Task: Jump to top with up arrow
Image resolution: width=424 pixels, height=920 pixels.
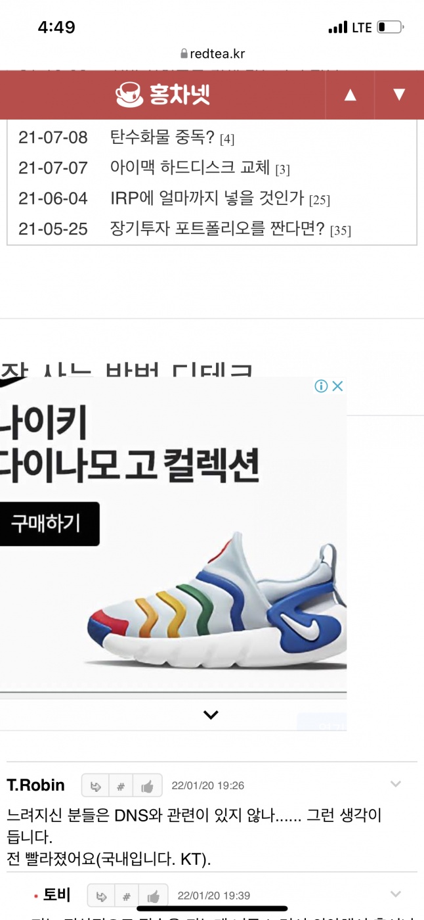Action: click(350, 95)
